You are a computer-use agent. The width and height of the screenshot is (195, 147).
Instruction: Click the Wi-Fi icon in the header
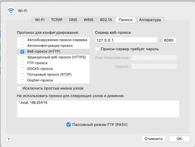tap(11, 10)
